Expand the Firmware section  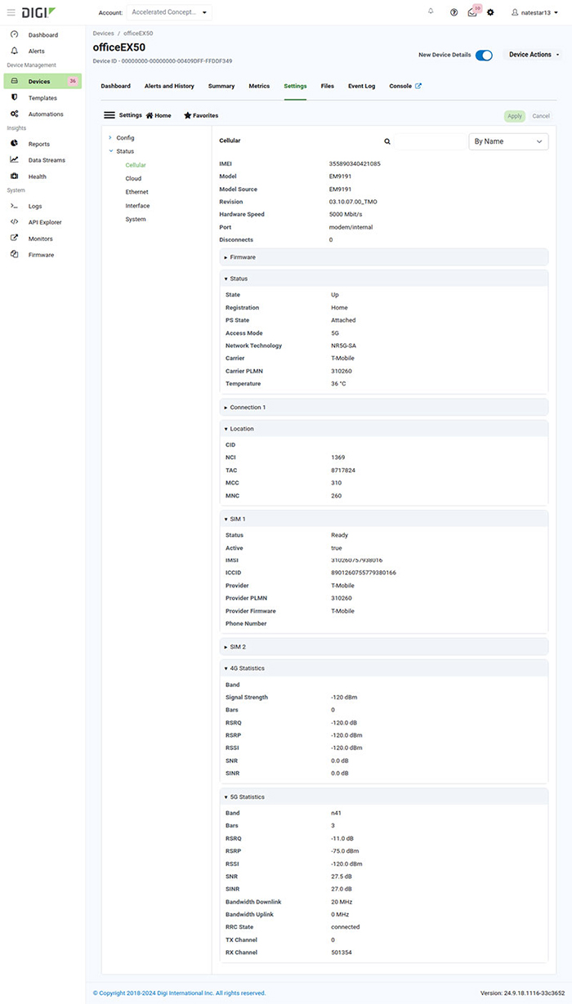coord(243,257)
